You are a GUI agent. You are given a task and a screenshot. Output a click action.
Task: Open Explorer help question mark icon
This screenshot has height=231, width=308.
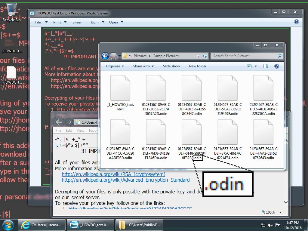tap(277, 66)
